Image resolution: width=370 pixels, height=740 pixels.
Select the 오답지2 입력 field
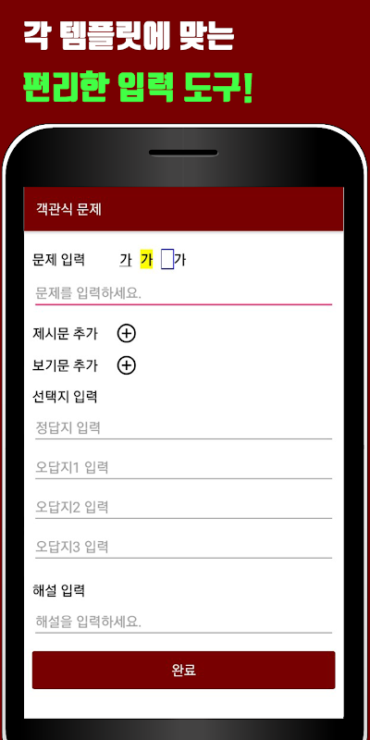(x=183, y=507)
